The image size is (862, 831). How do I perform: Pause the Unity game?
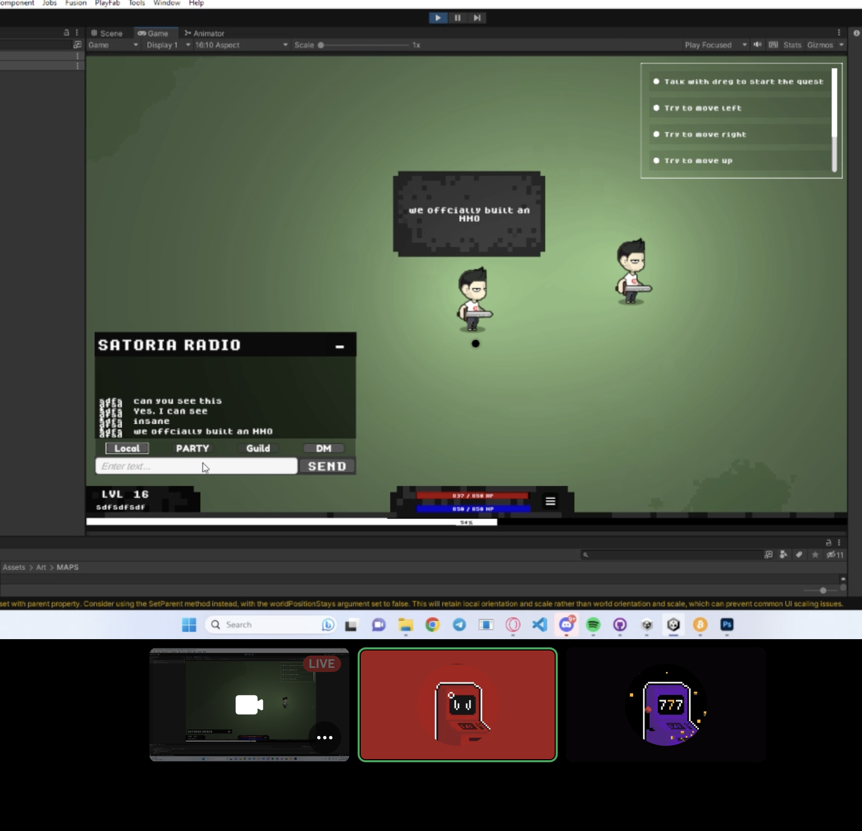[x=457, y=17]
